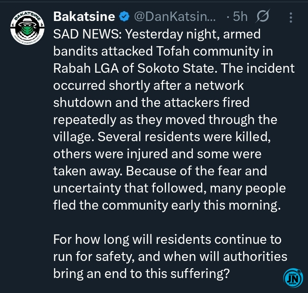Click the @DanKatsin handle

pyautogui.click(x=175, y=17)
